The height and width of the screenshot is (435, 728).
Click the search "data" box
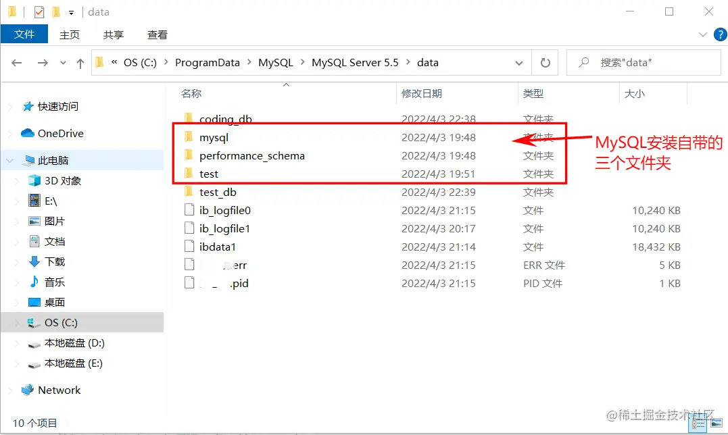(x=644, y=63)
